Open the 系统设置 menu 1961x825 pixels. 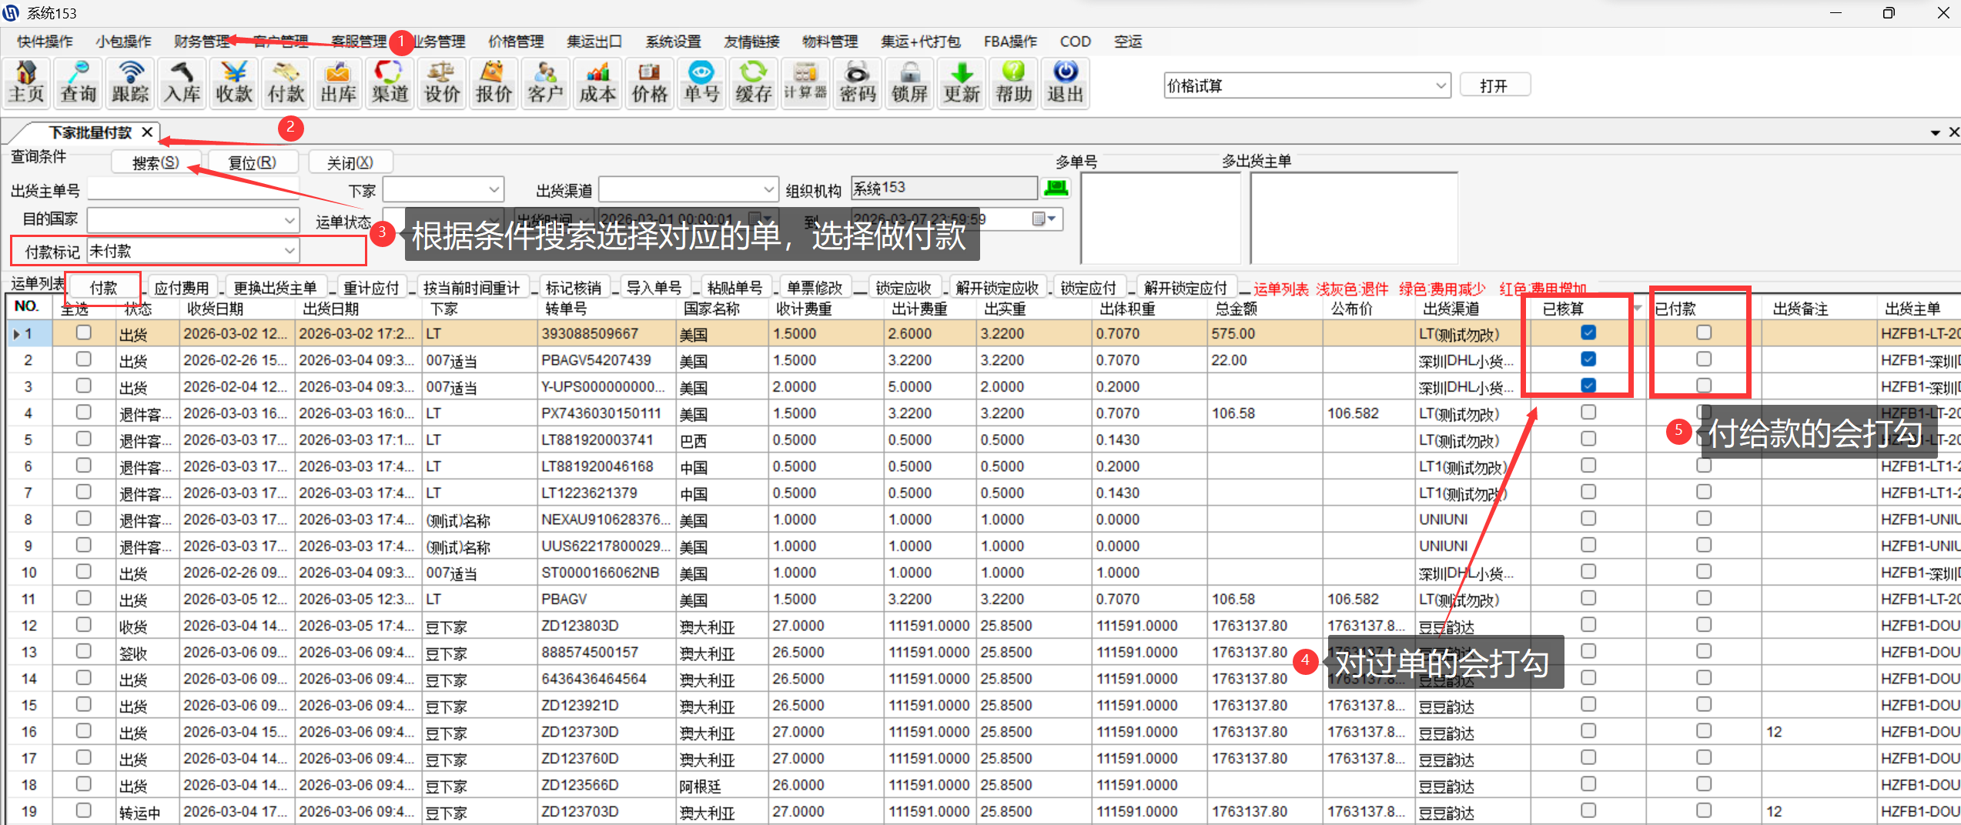673,42
